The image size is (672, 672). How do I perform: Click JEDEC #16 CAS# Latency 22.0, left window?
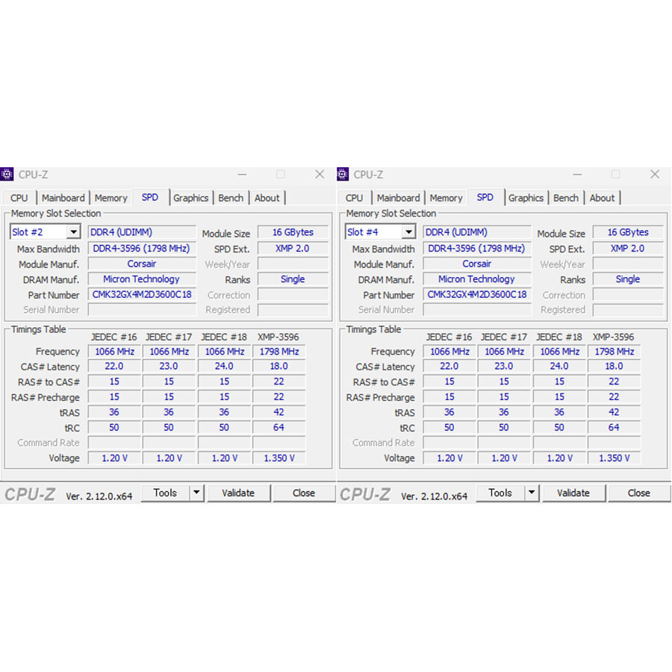[114, 366]
